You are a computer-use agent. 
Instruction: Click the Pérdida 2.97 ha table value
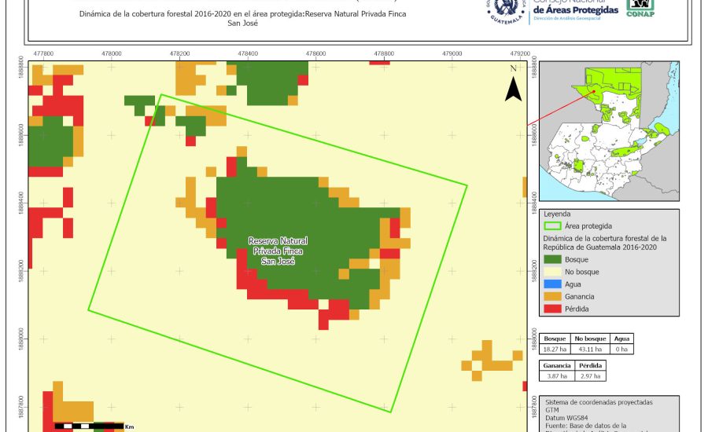tap(591, 377)
